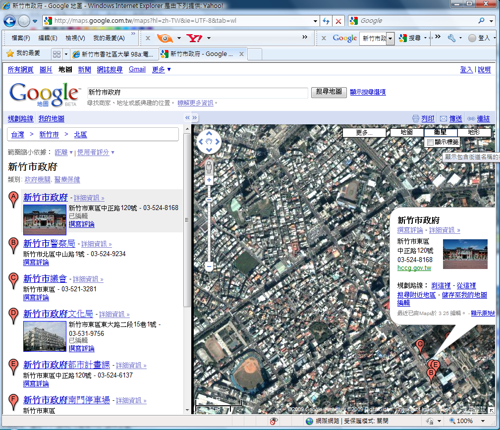Viewport: 500px width, 430px height.
Task: Click the map zoom level slider handle
Action: click(x=209, y=200)
